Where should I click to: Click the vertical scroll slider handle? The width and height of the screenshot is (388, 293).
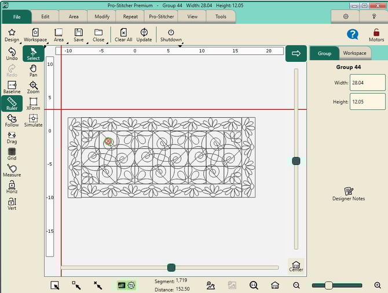click(x=296, y=161)
